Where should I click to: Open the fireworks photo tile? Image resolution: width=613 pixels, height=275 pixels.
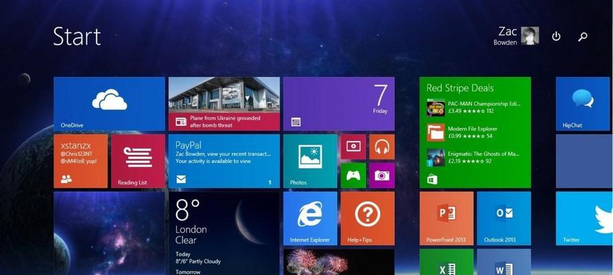[x=339, y=262]
